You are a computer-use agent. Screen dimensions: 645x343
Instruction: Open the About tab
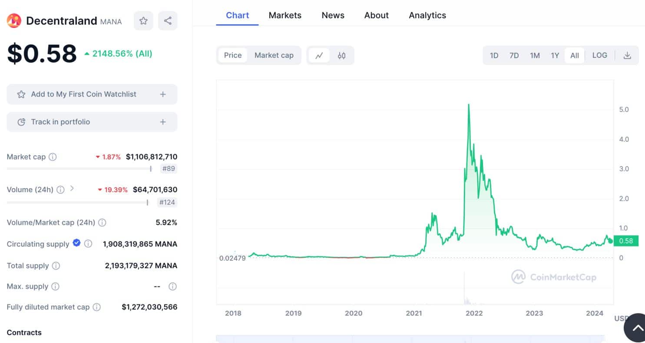click(x=377, y=15)
